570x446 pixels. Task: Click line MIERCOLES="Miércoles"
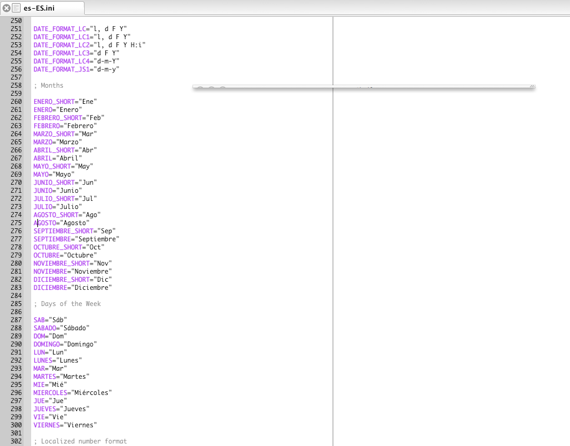tap(73, 393)
